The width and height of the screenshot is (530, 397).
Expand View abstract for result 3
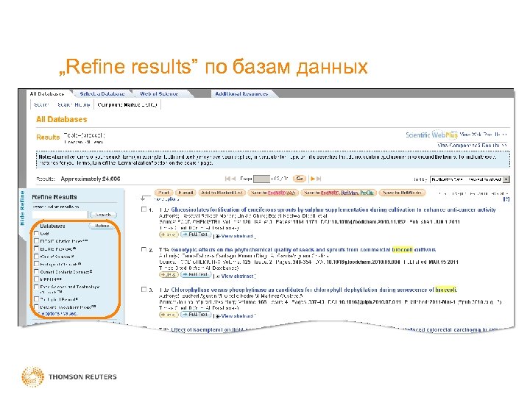(236, 316)
